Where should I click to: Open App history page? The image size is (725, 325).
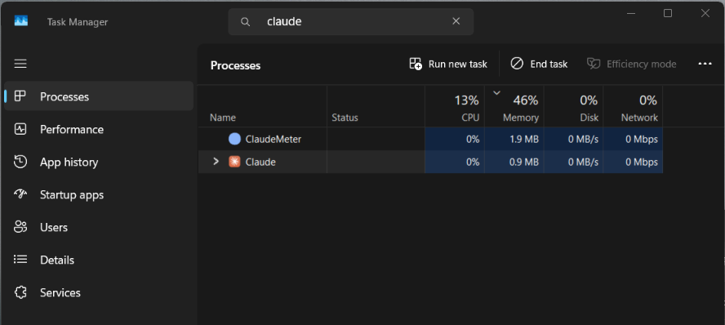click(99, 162)
